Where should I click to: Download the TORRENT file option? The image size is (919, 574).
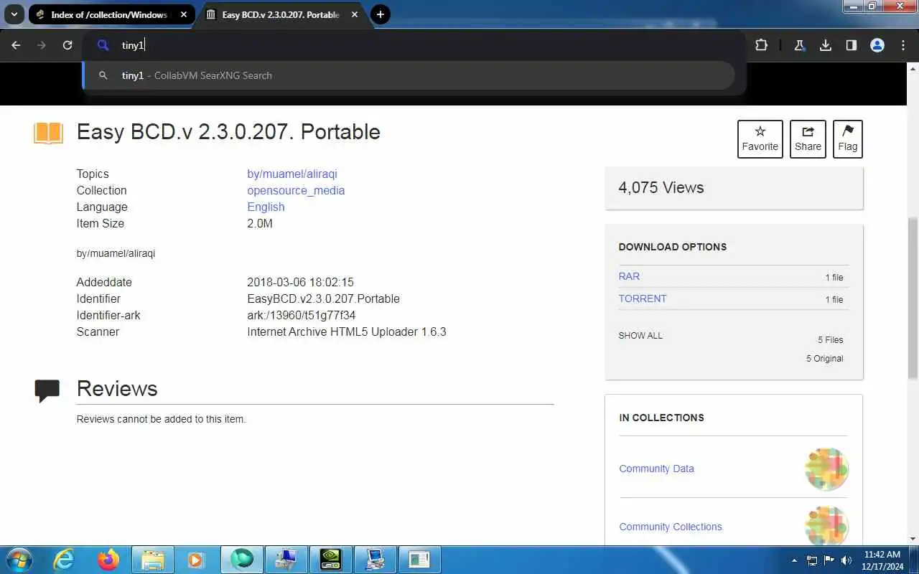click(643, 298)
